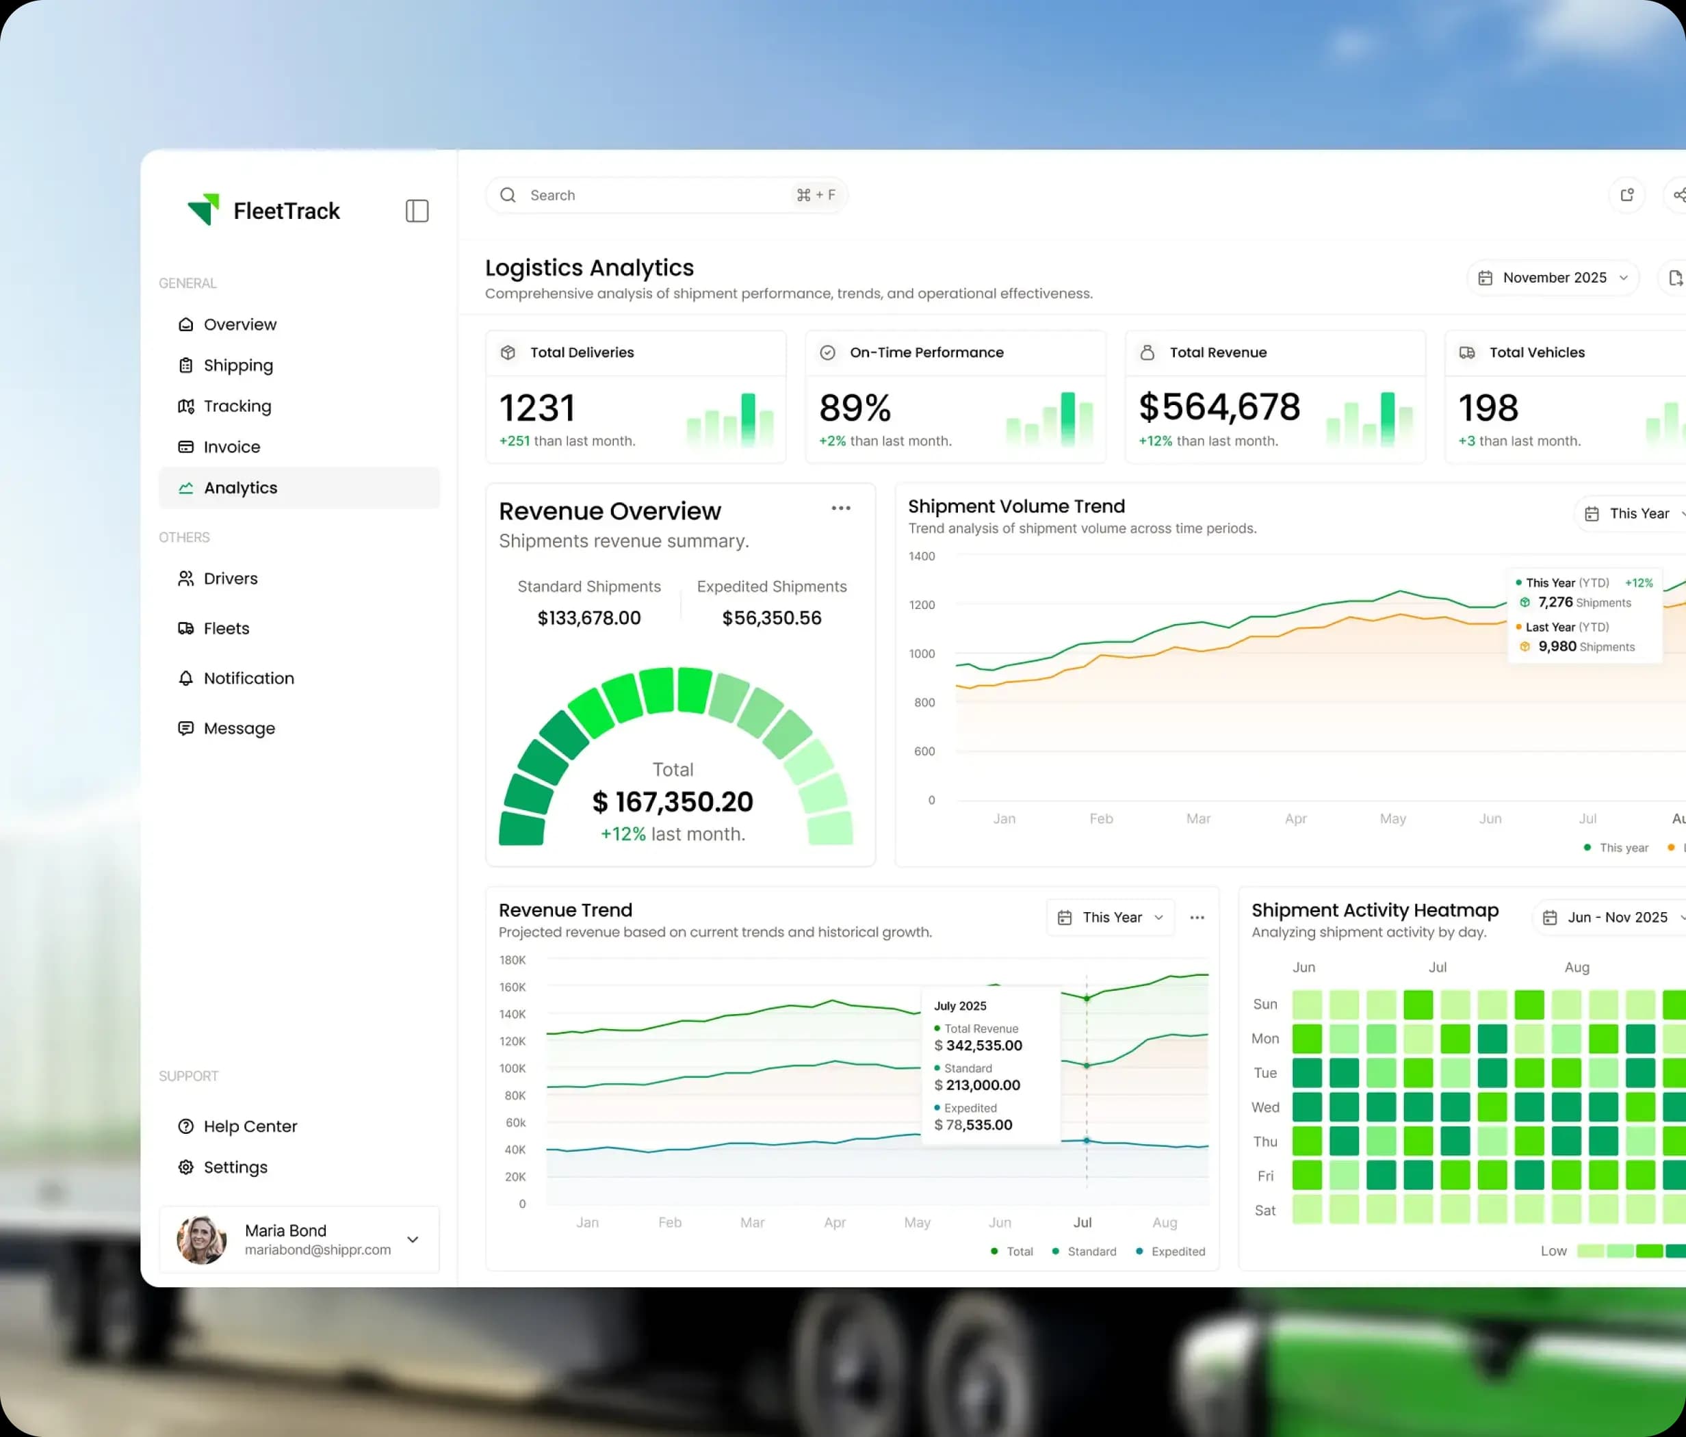Go to Overview in sidebar
Screen dimensions: 1686x1437
[x=298, y=324]
